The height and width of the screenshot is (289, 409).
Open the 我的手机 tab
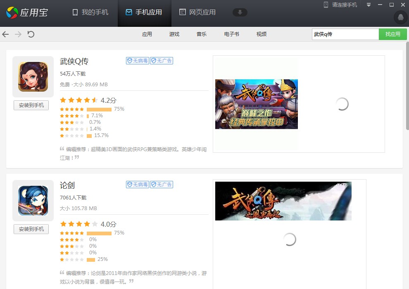tap(90, 12)
